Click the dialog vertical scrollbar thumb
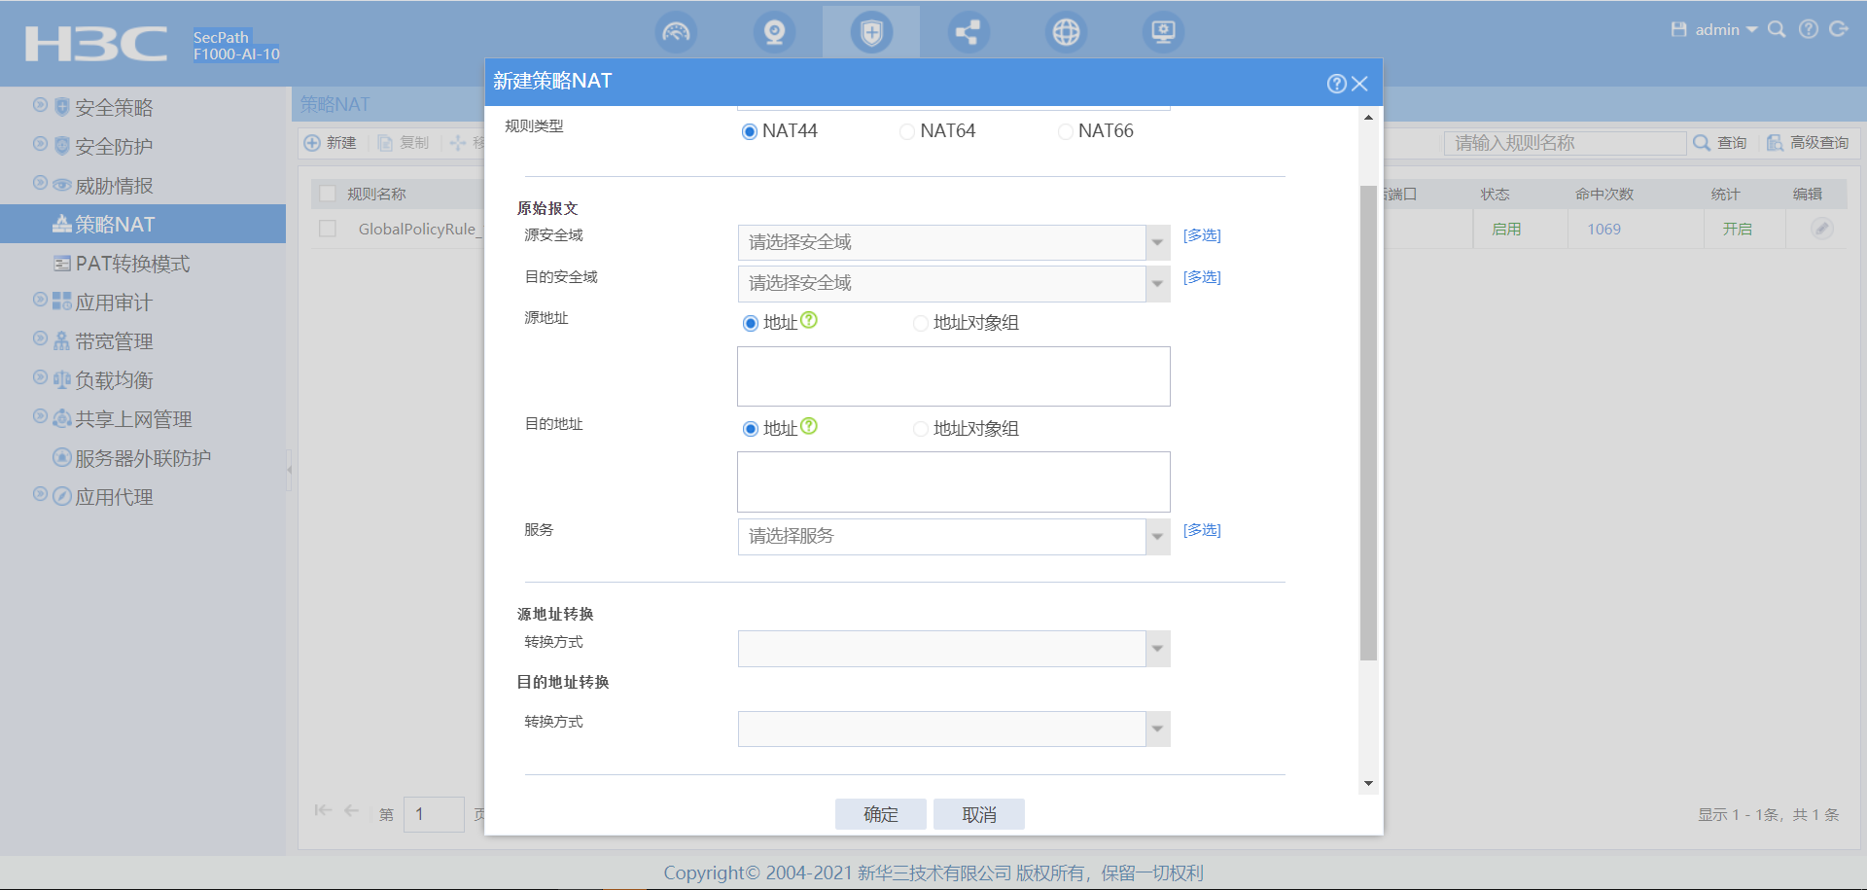The height and width of the screenshot is (890, 1867). (1368, 422)
